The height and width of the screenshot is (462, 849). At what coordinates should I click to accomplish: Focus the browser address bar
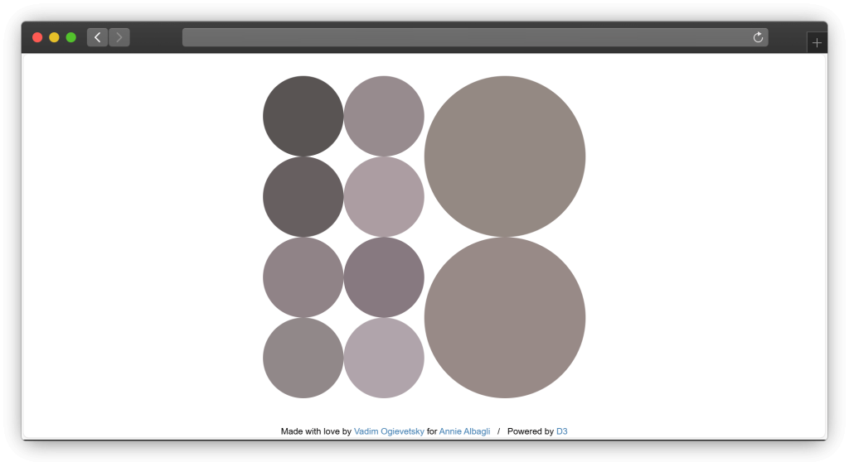pyautogui.click(x=464, y=37)
